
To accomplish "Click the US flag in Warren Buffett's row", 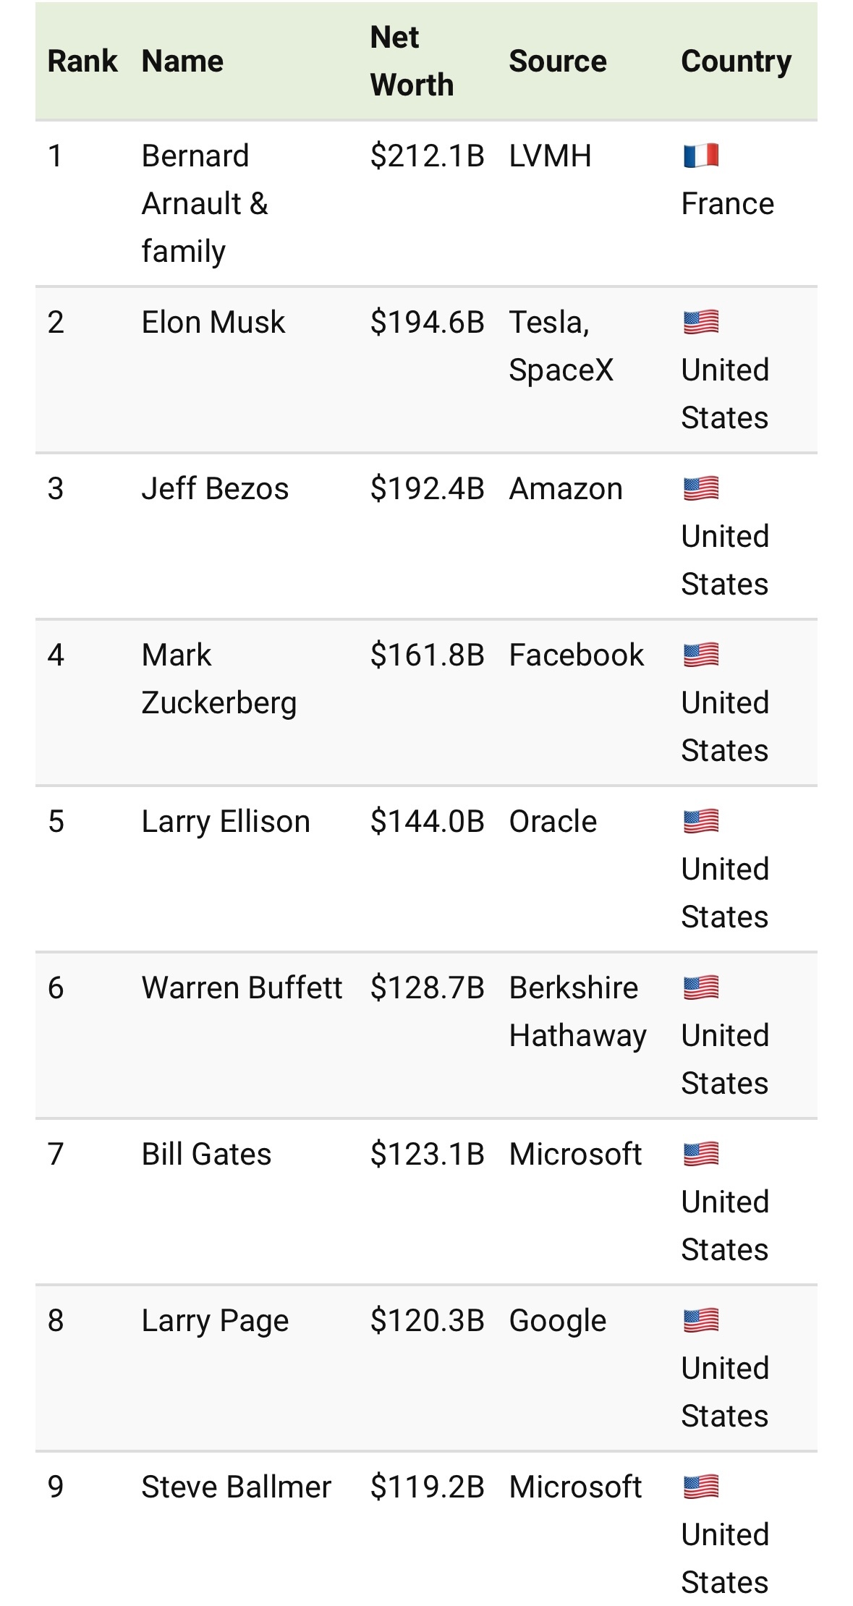I will coord(701,987).
